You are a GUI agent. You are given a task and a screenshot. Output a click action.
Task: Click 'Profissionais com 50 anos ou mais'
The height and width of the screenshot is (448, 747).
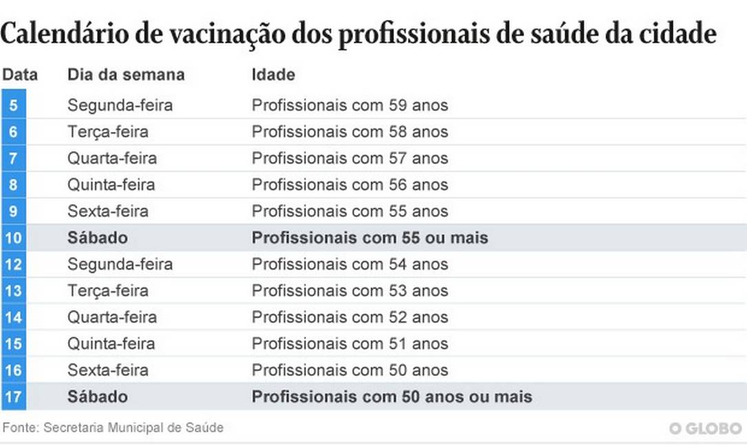click(391, 396)
